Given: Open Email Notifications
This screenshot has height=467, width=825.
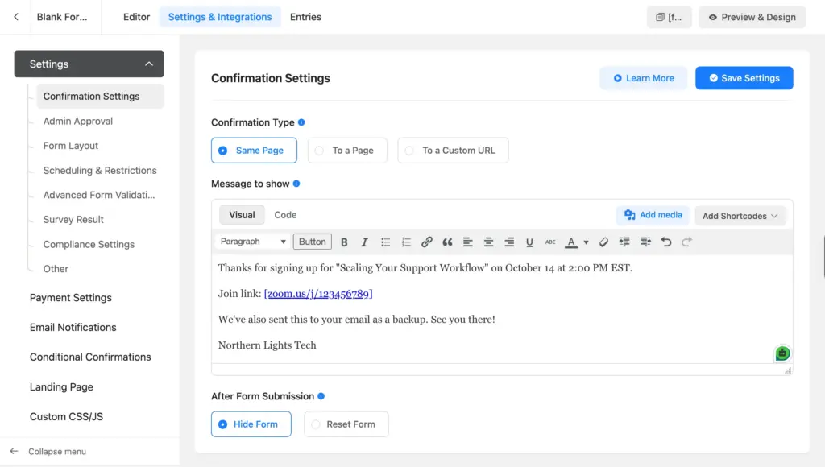Looking at the screenshot, I should coord(73,327).
